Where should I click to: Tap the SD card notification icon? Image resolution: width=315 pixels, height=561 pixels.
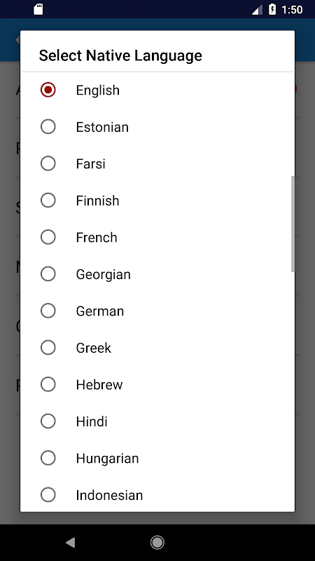coord(38,9)
